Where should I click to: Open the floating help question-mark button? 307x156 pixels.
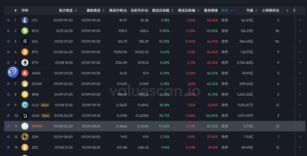click(x=13, y=72)
